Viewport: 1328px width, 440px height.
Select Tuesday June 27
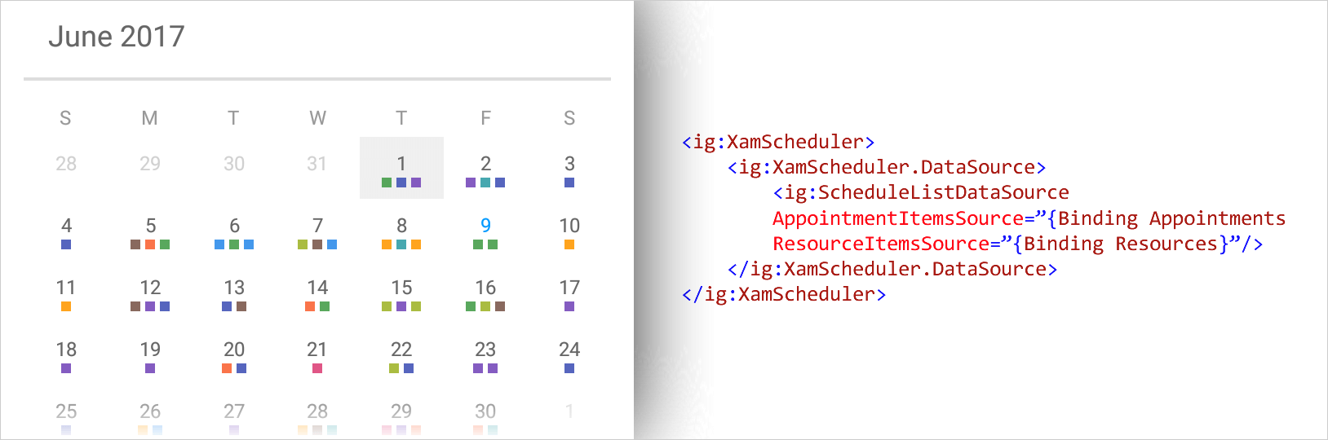tap(234, 411)
